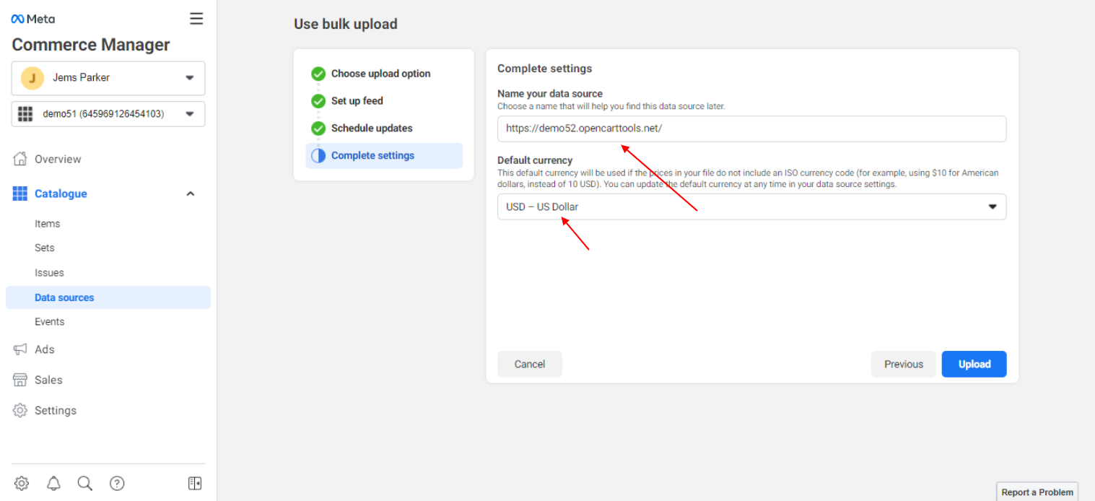Go to Overview
Screen dimensions: 1095x501
58,159
